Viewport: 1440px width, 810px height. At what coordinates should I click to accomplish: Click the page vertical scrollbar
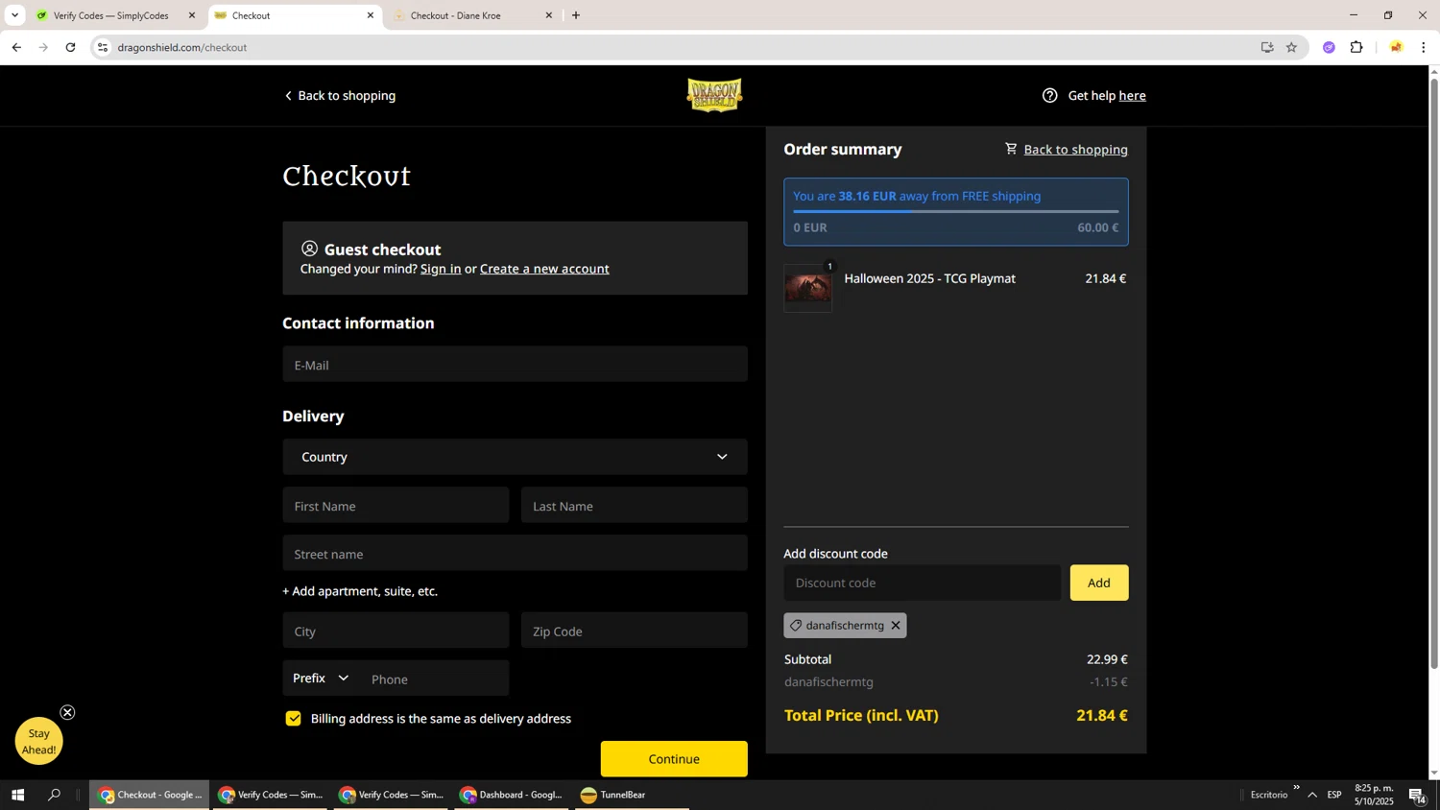coord(1434,372)
